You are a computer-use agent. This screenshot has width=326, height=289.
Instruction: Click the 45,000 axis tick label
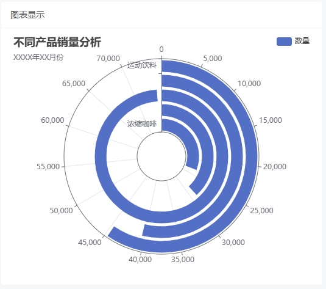[x=90, y=243]
